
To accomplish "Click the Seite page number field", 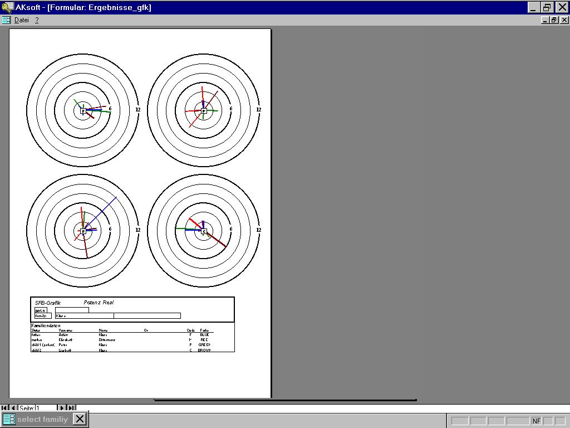I will point(46,408).
